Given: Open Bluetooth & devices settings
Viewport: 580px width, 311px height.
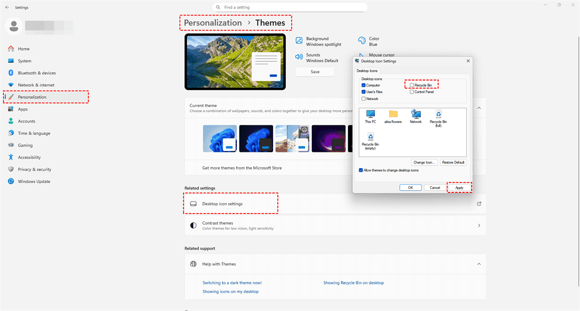Looking at the screenshot, I should click(x=37, y=73).
